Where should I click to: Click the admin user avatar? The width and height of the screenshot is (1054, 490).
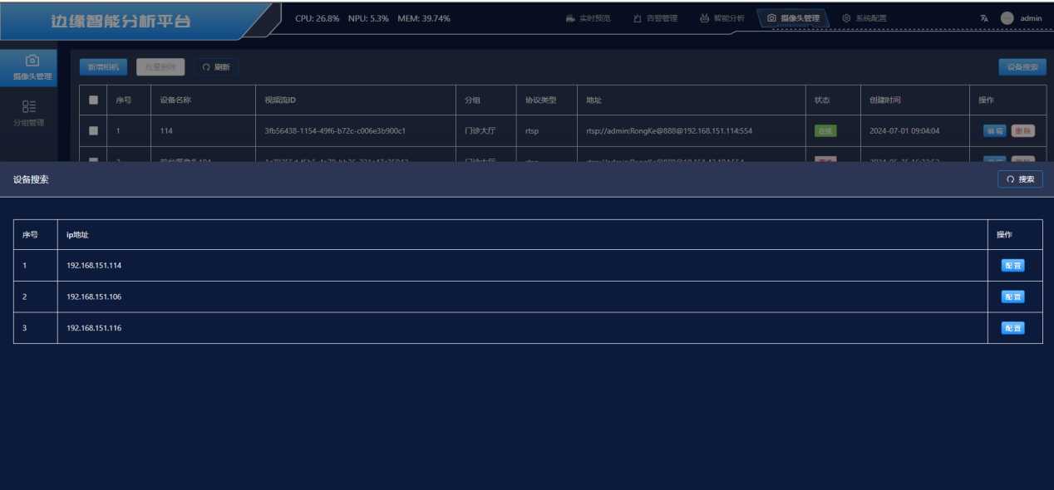[1007, 18]
